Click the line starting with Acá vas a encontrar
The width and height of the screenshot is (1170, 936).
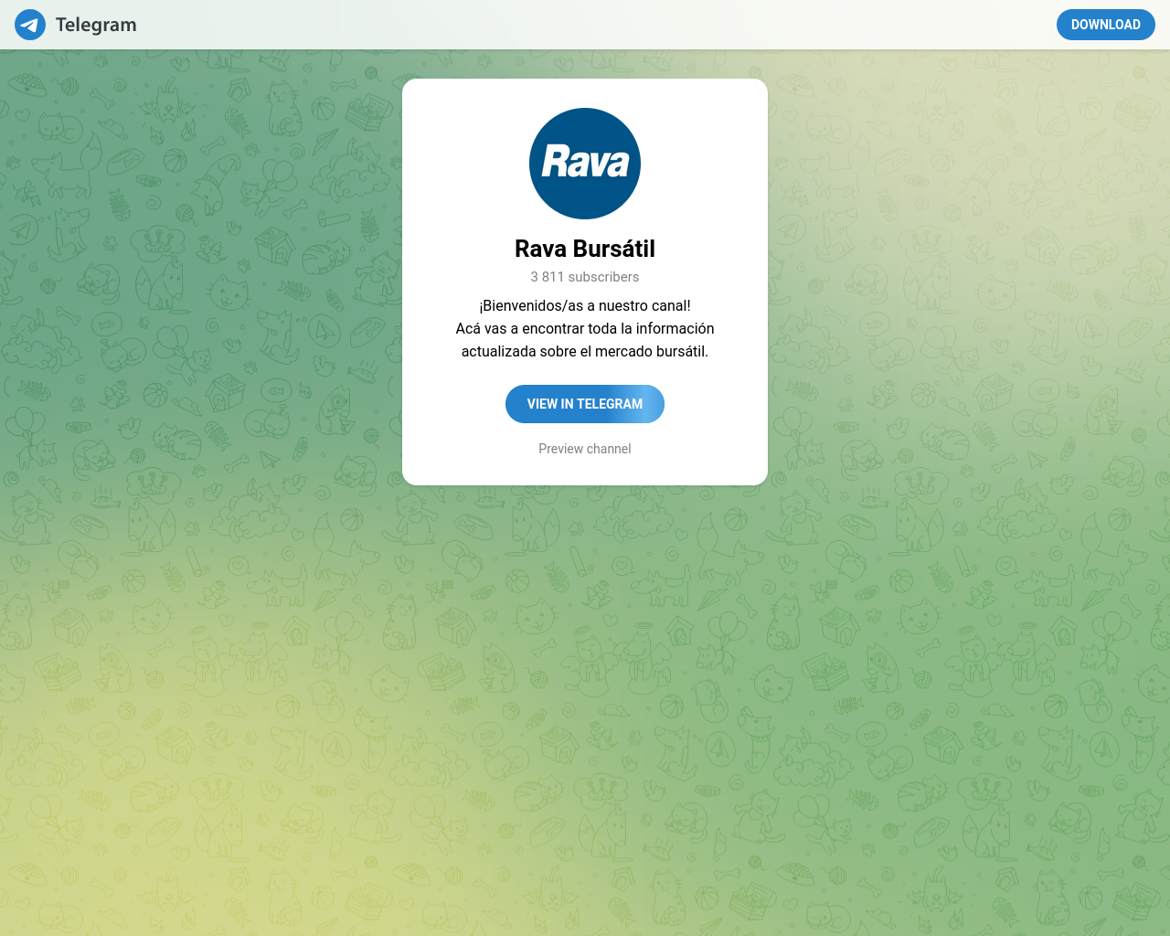(x=585, y=329)
